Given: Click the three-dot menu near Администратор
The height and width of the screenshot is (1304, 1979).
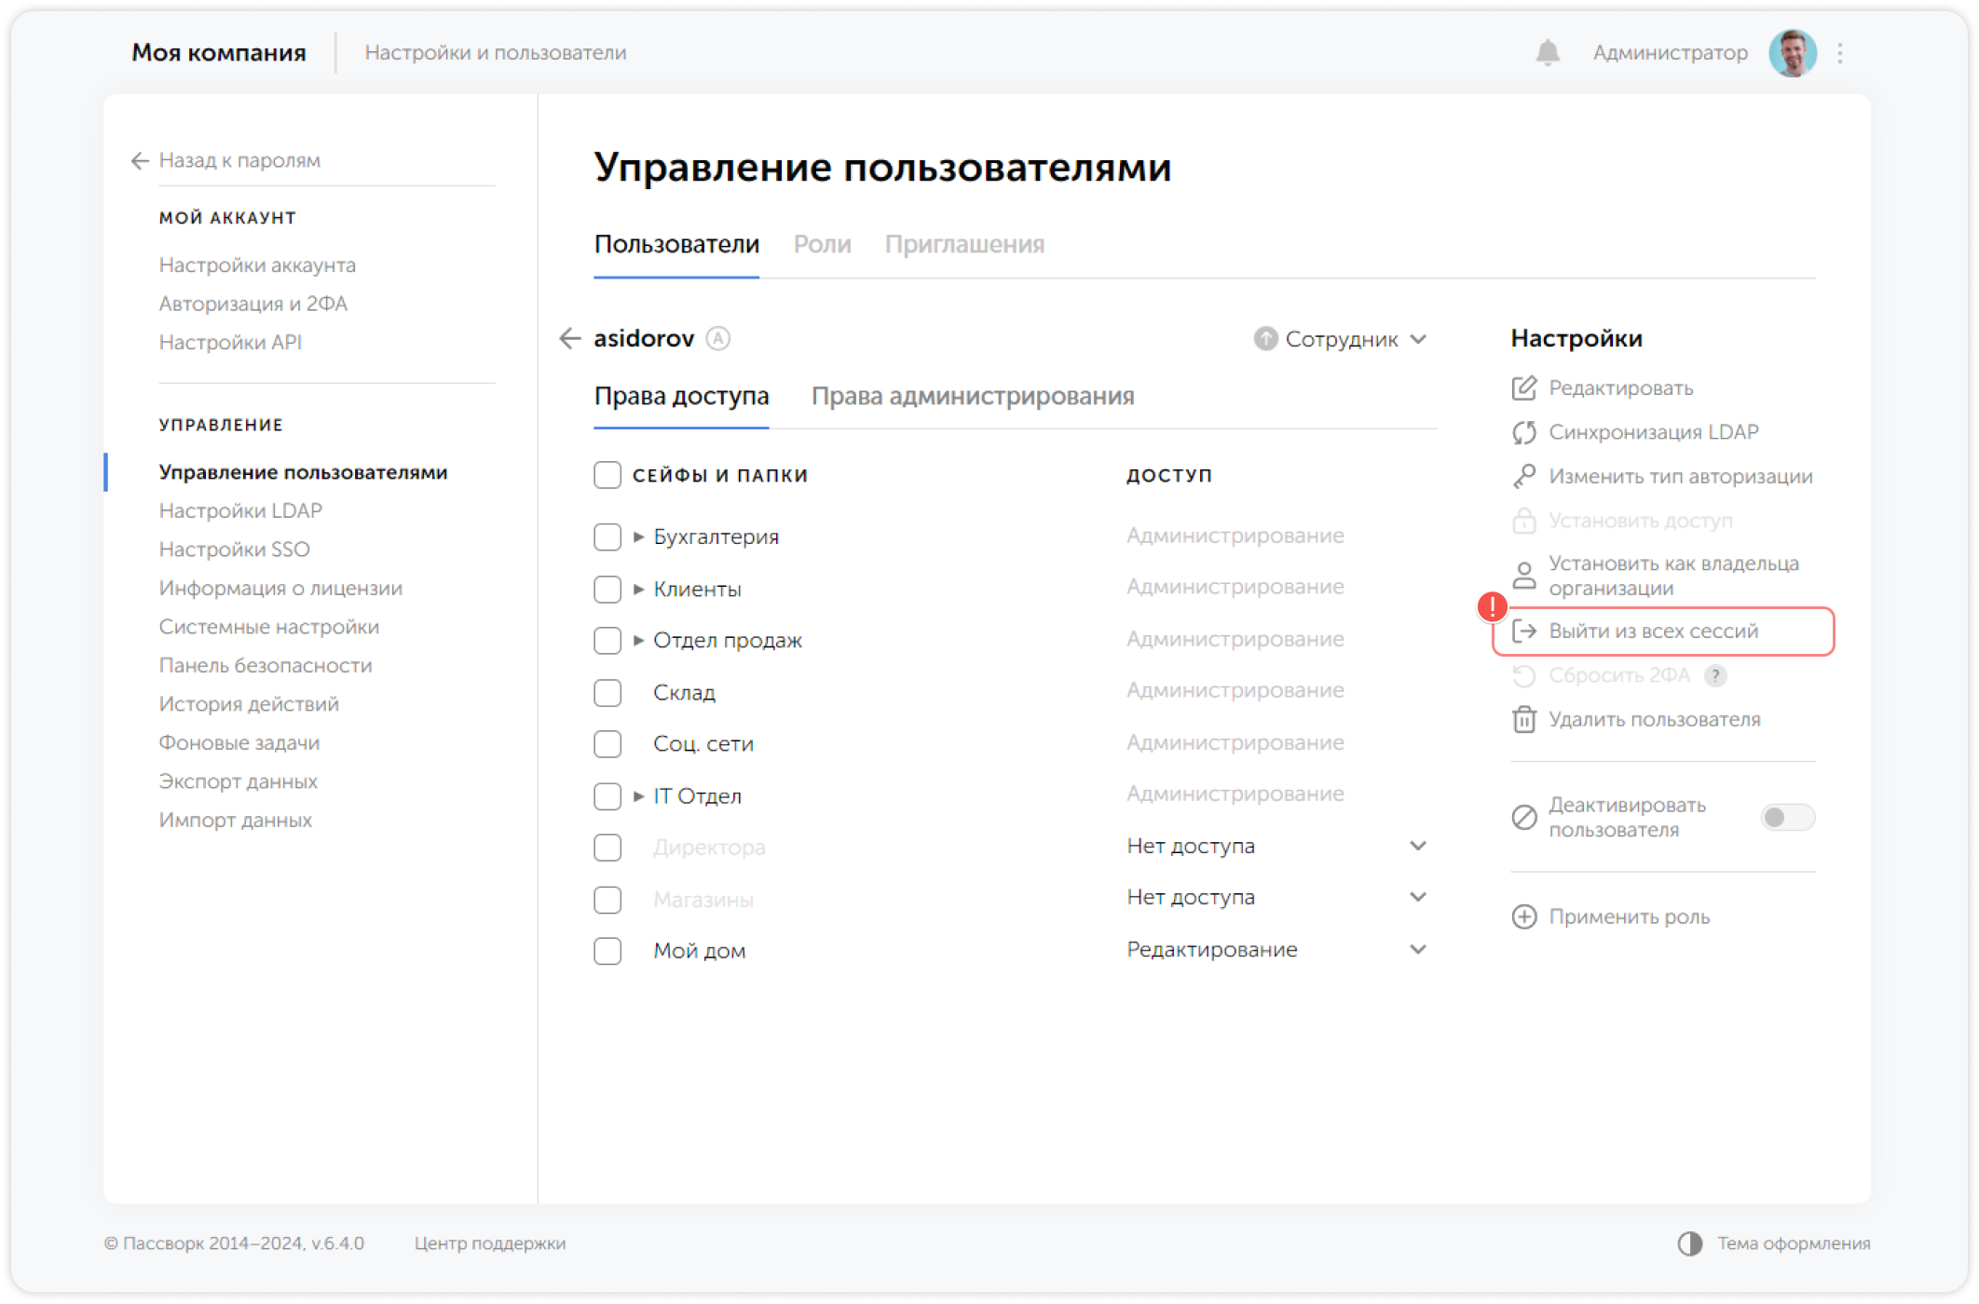Looking at the screenshot, I should pyautogui.click(x=1838, y=52).
